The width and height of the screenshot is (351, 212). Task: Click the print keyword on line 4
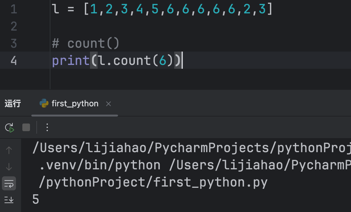pos(71,60)
